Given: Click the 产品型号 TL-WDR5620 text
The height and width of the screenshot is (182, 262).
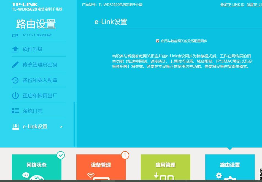Looking at the screenshot, I should tap(112, 5).
